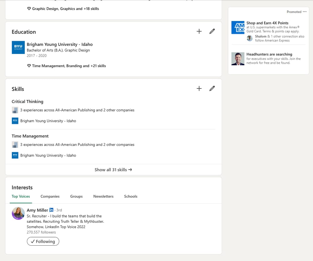
Task: Click Bachelor of Arts (B.A.), Graphic Design text
Action: 58,50
